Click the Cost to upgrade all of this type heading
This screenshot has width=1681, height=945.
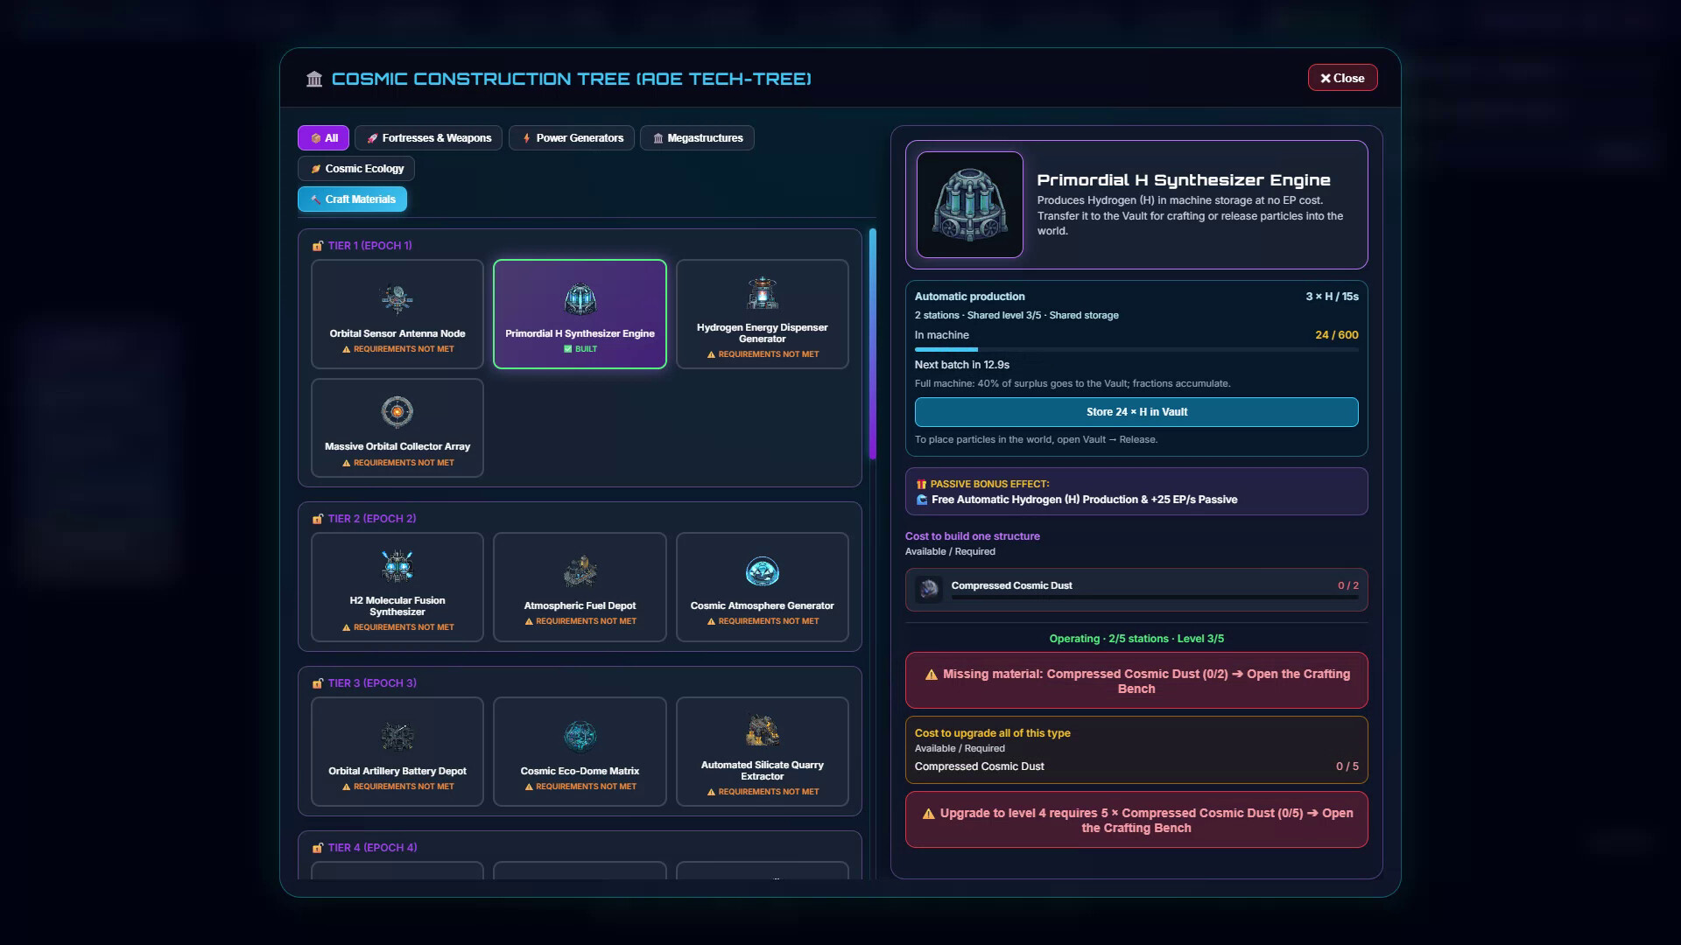pos(992,733)
